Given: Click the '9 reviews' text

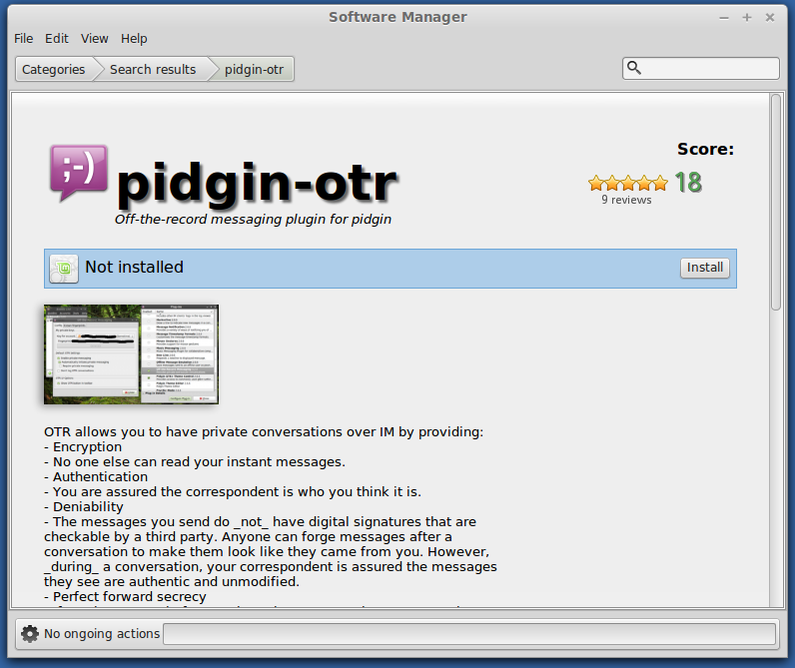Looking at the screenshot, I should (626, 200).
